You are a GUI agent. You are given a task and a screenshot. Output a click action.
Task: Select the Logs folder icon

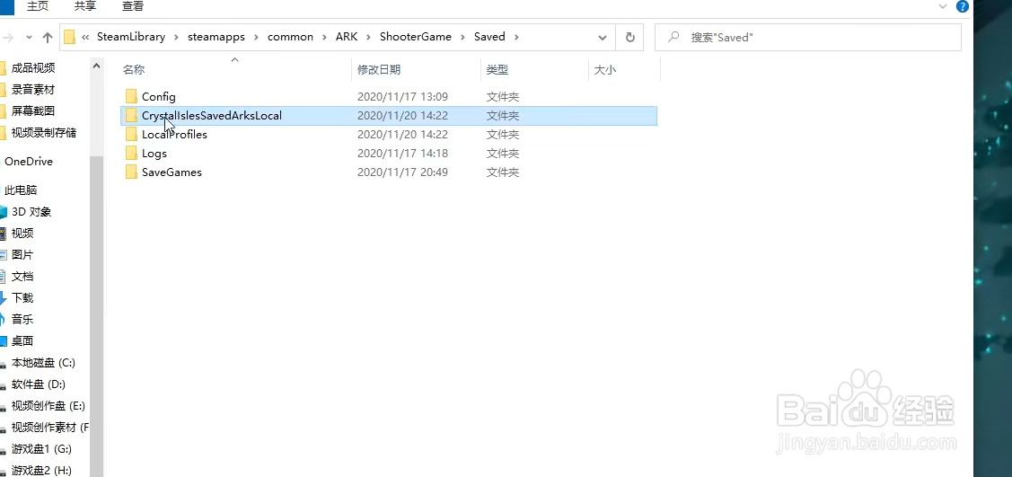pos(132,153)
